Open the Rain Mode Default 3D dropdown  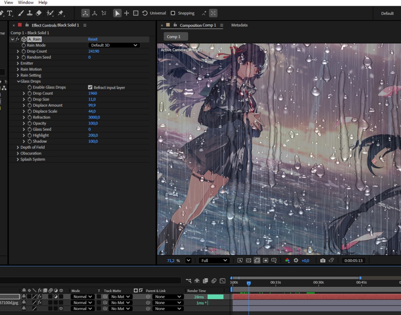tap(114, 45)
